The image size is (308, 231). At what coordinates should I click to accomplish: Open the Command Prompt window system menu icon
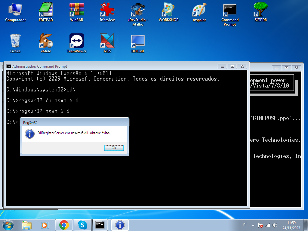(9, 66)
